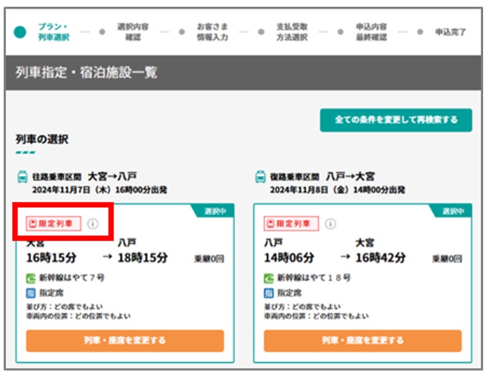Click 列車・座席を変更する for 大宮→八戸 train
The width and height of the screenshot is (488, 376).
click(x=125, y=340)
